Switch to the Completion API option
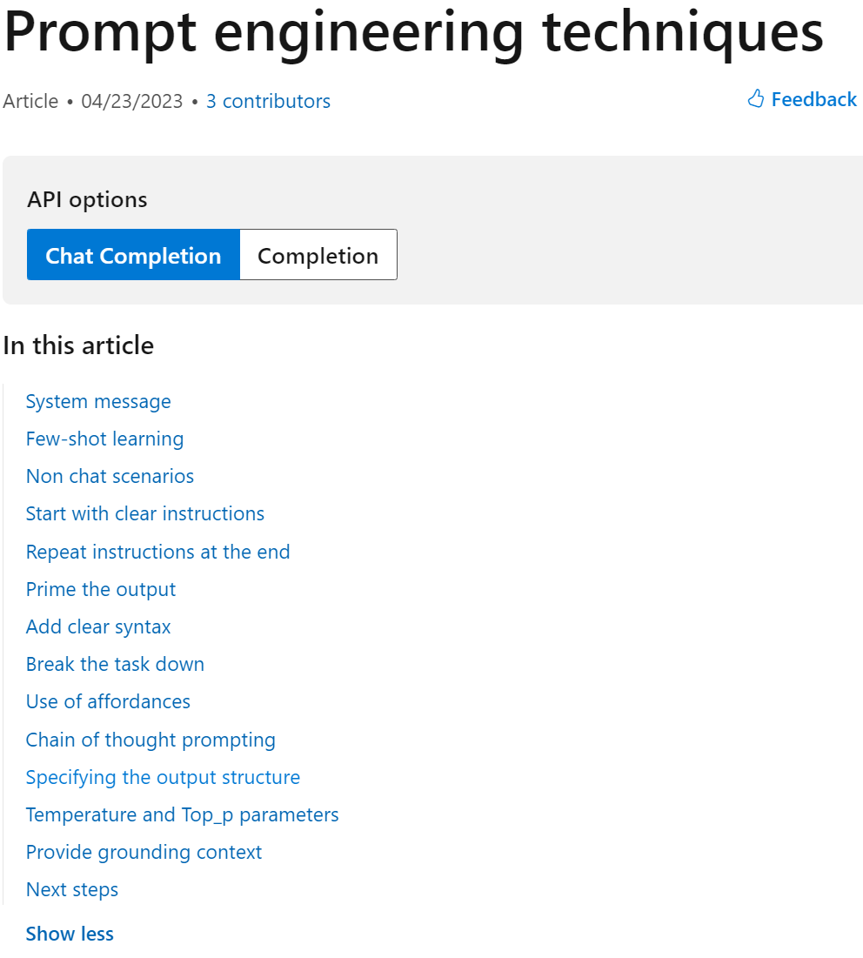This screenshot has height=958, width=863. (318, 255)
